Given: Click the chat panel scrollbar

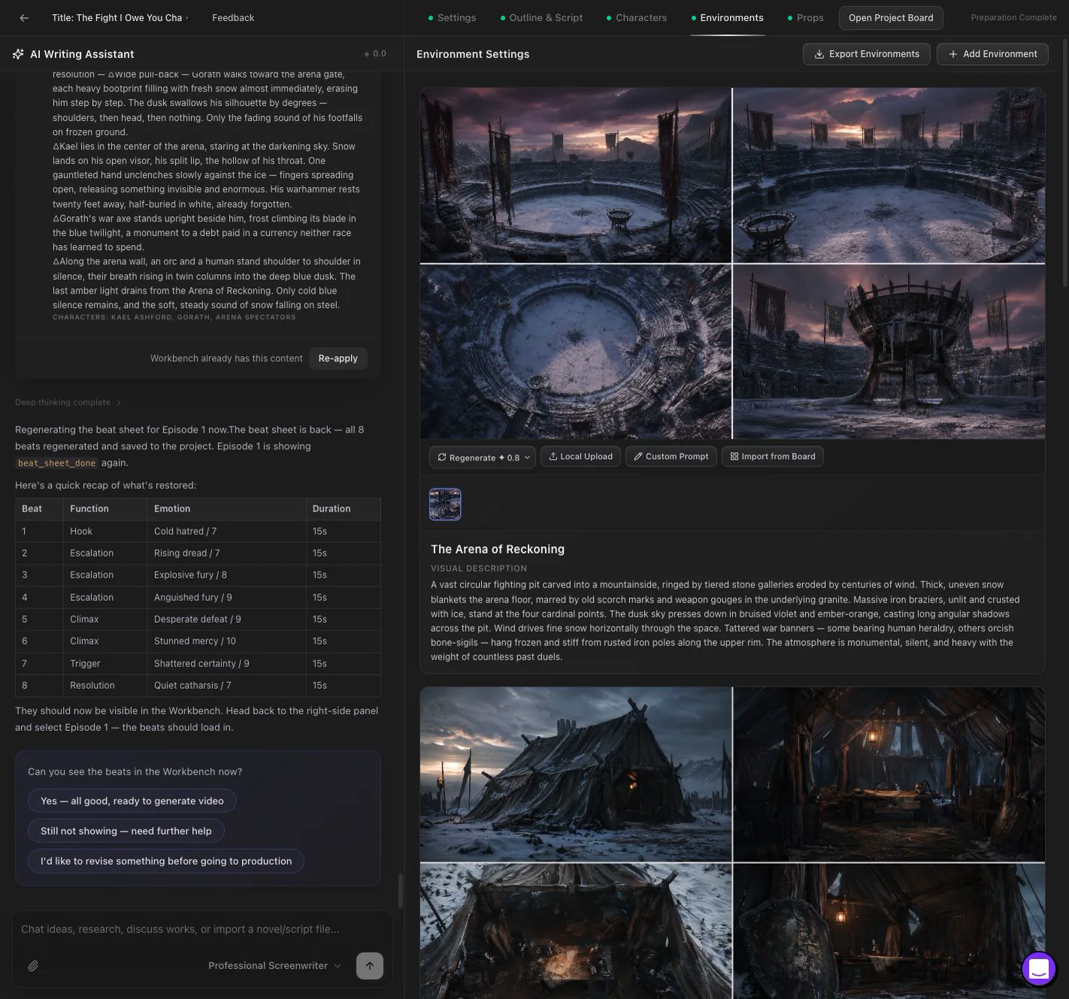Looking at the screenshot, I should pyautogui.click(x=400, y=890).
